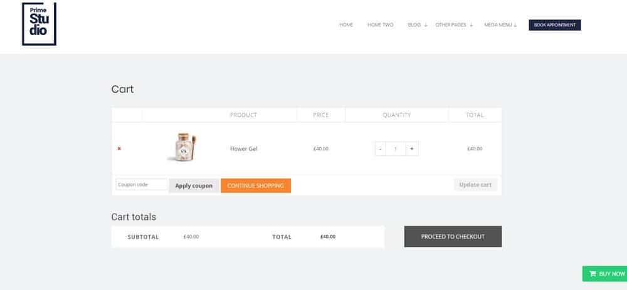Open the Mega Menu dropdown
Image resolution: width=627 pixels, height=290 pixels.
click(500, 25)
